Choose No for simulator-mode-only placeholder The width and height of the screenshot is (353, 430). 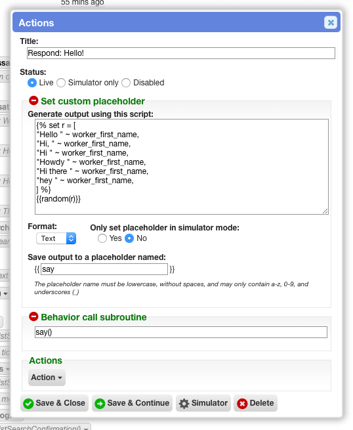(129, 238)
